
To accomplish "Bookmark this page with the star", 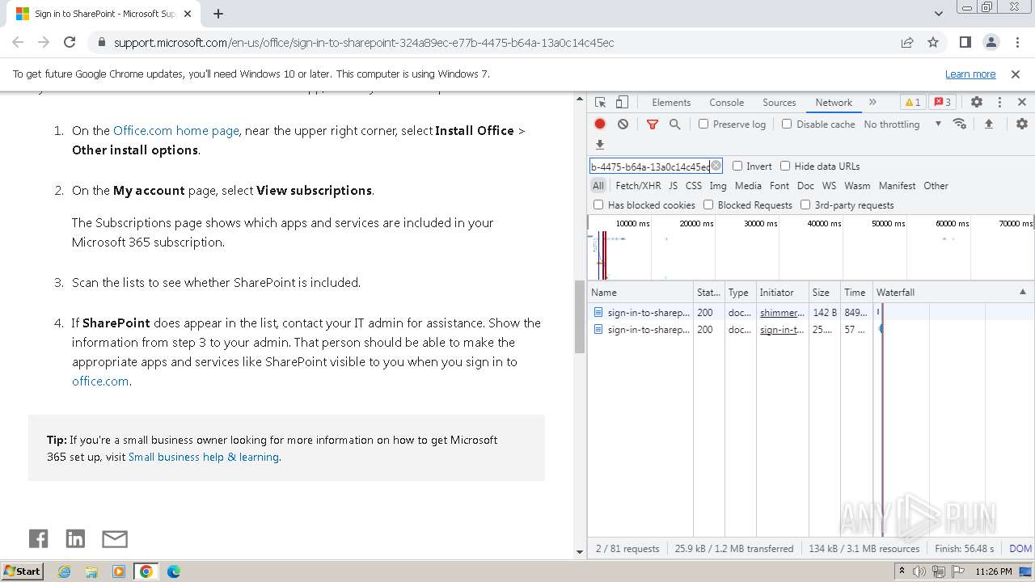I will tap(933, 42).
